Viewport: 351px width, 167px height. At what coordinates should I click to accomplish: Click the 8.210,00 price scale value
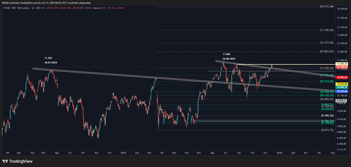coord(342,150)
